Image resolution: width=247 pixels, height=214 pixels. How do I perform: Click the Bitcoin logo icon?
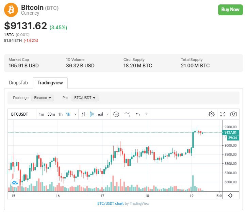(11, 10)
